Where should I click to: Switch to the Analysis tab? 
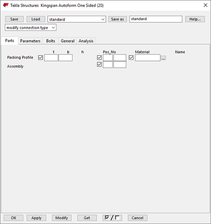coord(86,41)
